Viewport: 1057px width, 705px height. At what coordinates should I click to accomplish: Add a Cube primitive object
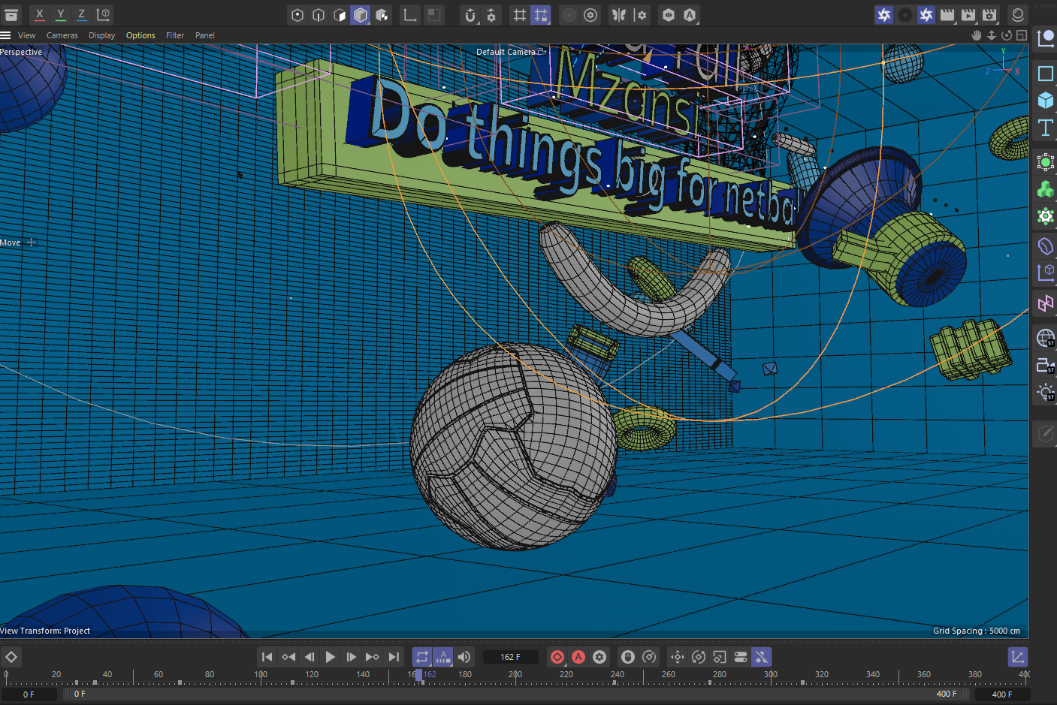(x=1045, y=100)
